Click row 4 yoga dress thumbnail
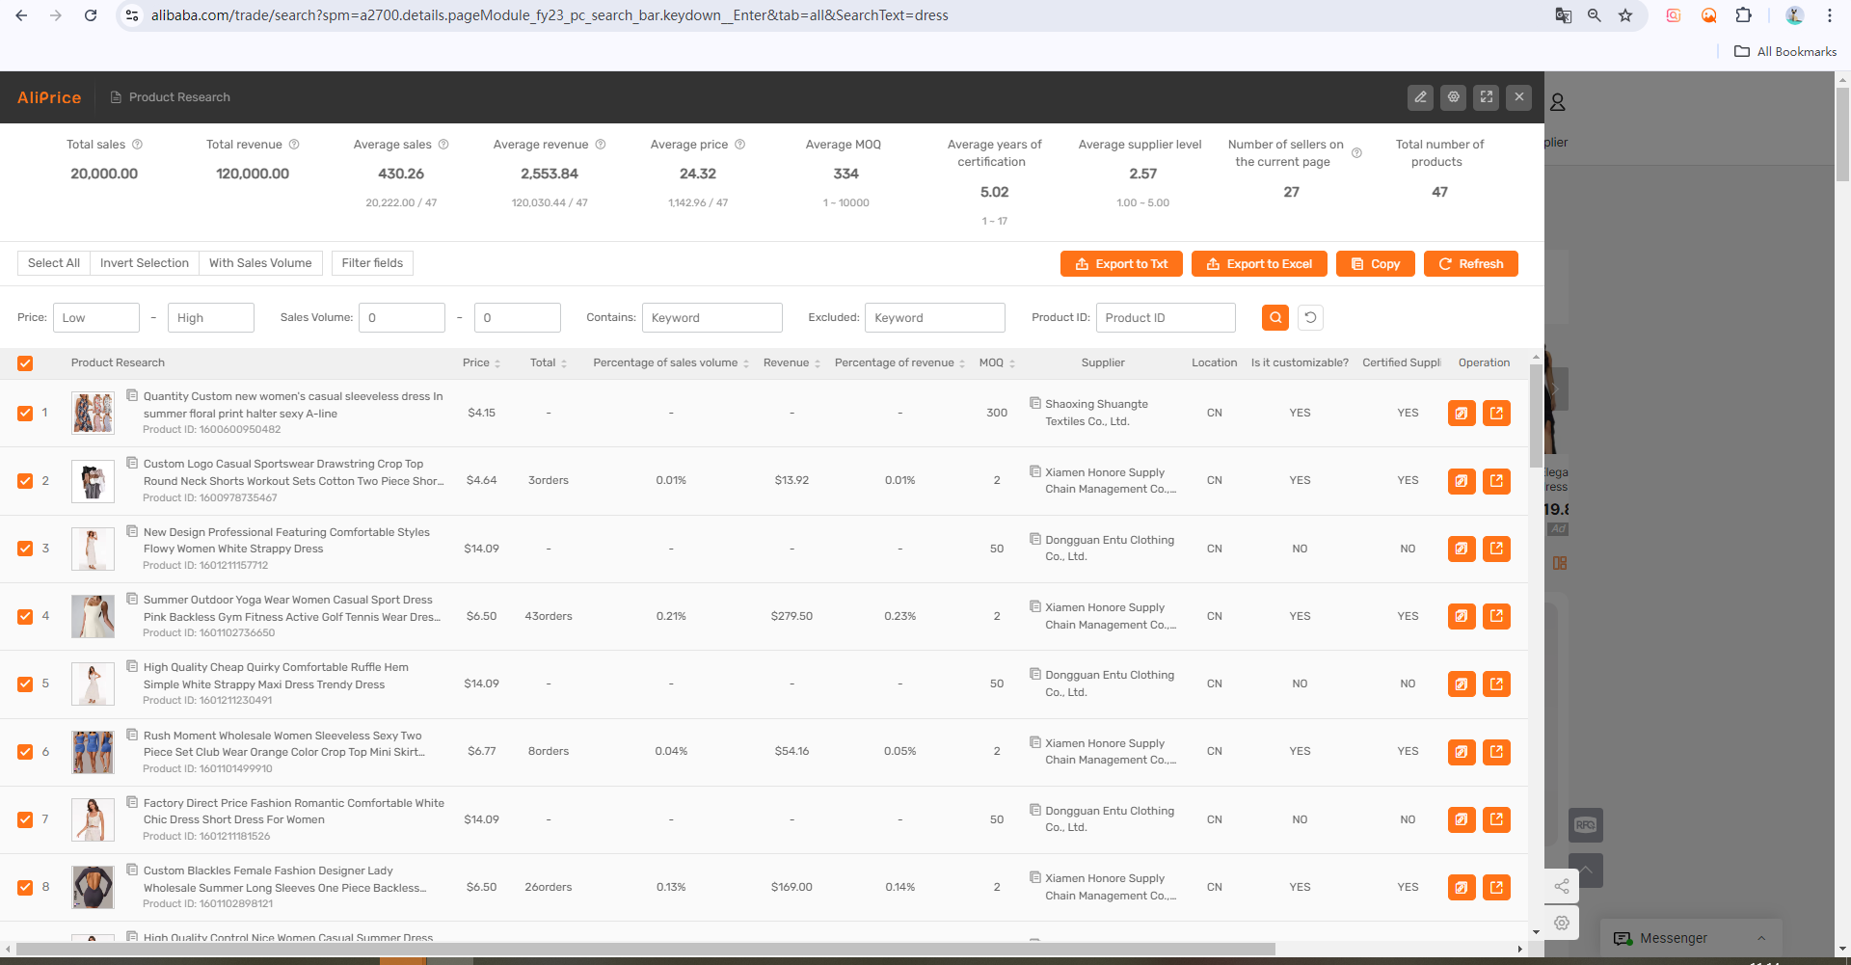1851x965 pixels. click(93, 616)
